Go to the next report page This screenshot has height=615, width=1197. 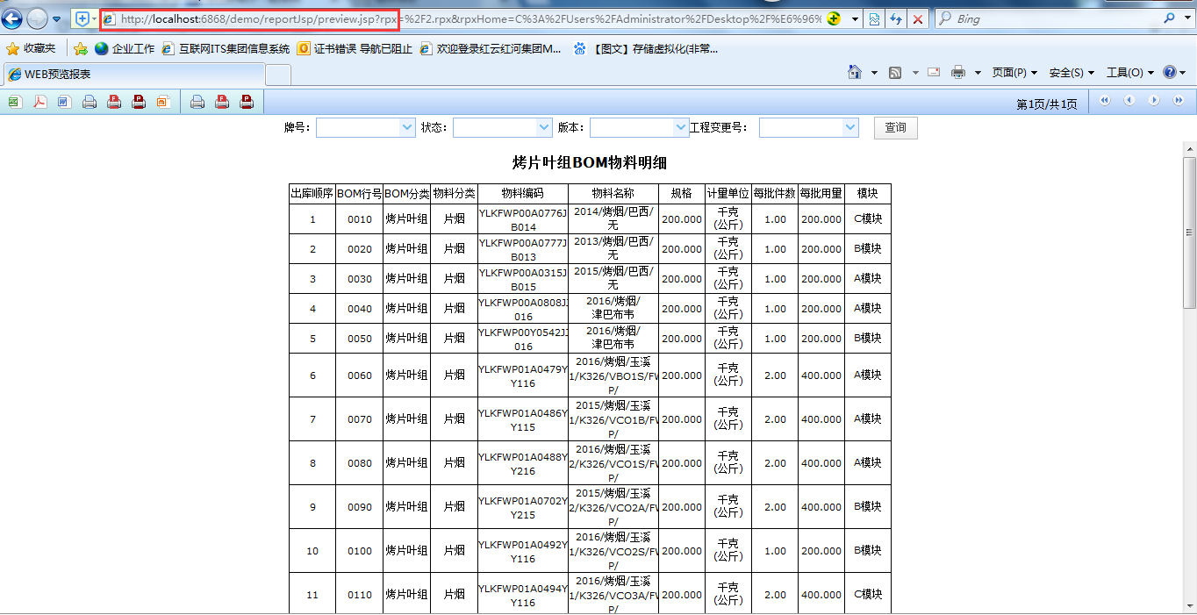coord(1154,101)
